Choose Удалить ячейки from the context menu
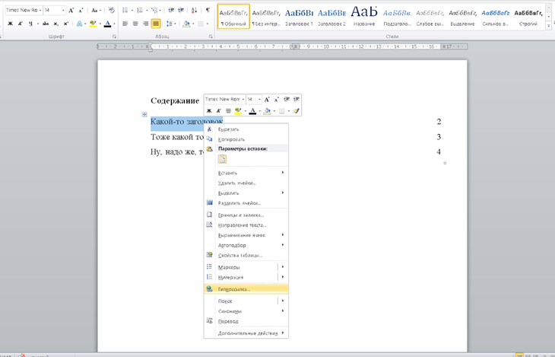 tap(246, 183)
